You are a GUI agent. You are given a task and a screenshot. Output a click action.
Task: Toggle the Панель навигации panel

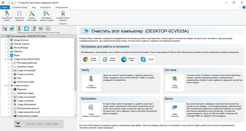tap(32, 16)
